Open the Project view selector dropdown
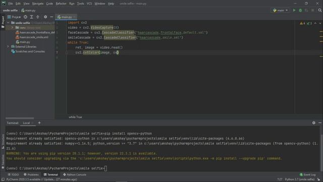Screen dimensions: 323x182 click(14, 17)
